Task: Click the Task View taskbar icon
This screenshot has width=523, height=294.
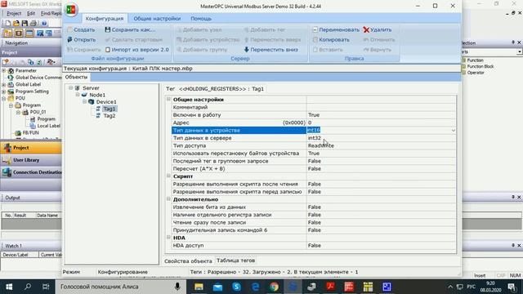Action: tap(46, 287)
